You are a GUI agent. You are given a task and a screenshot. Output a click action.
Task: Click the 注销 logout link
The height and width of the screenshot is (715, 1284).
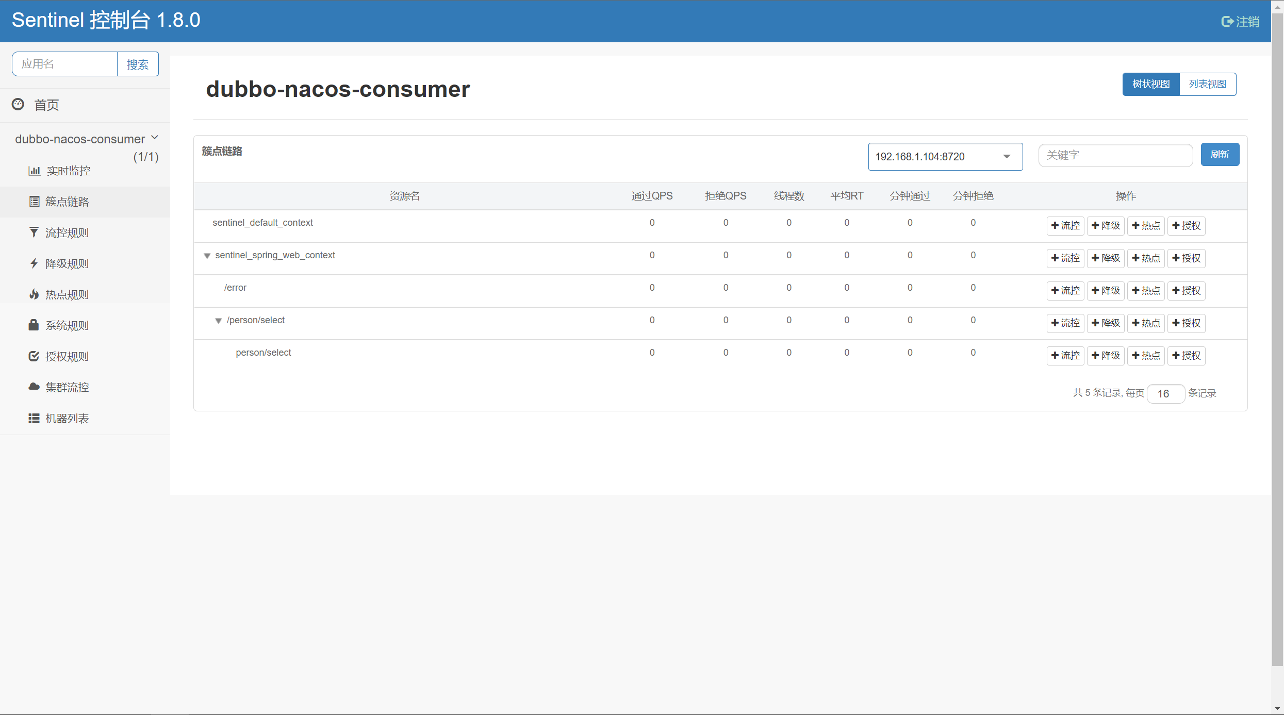coord(1241,22)
